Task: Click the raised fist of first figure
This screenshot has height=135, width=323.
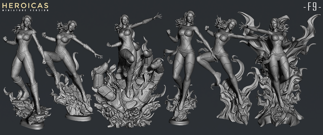Action: coord(5,39)
